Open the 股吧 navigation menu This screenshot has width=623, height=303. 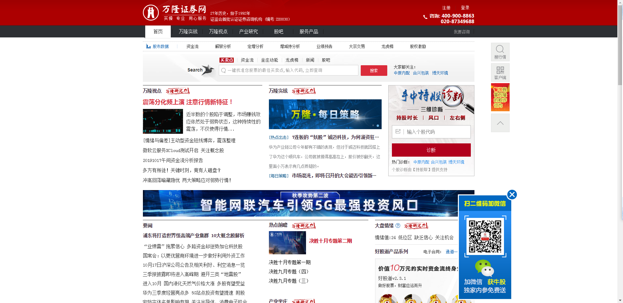click(x=279, y=31)
